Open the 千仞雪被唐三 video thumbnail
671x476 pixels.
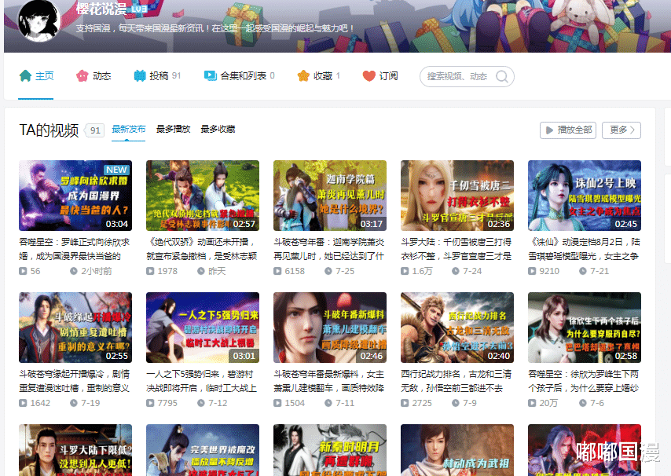(x=457, y=196)
